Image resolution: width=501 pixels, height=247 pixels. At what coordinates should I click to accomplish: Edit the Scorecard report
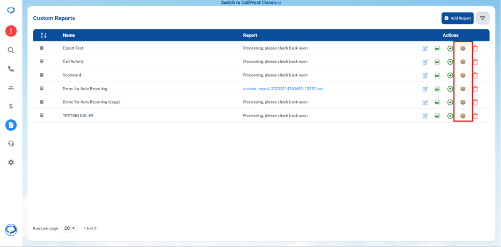tap(425, 75)
